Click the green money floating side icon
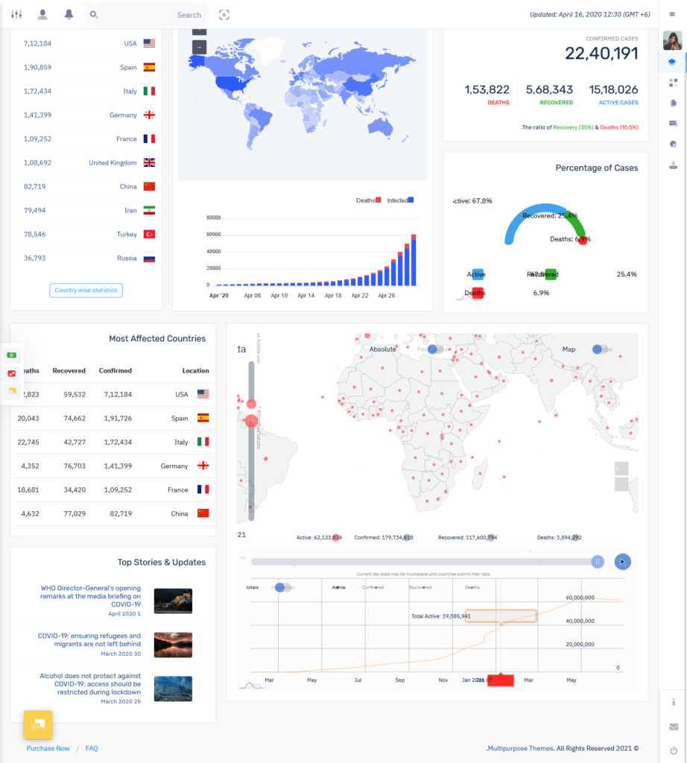 (x=12, y=355)
